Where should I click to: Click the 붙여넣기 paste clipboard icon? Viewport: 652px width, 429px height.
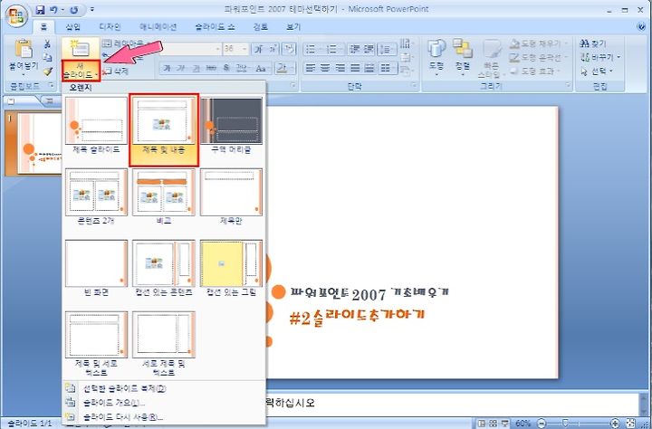24,49
